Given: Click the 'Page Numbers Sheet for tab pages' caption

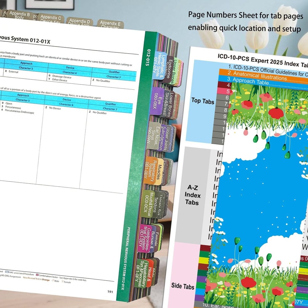Looking at the screenshot, I should (245, 15).
